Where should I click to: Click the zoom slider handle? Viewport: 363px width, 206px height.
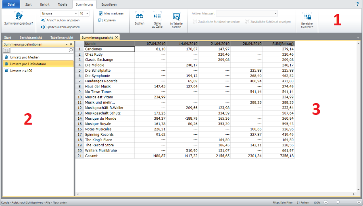(338, 202)
